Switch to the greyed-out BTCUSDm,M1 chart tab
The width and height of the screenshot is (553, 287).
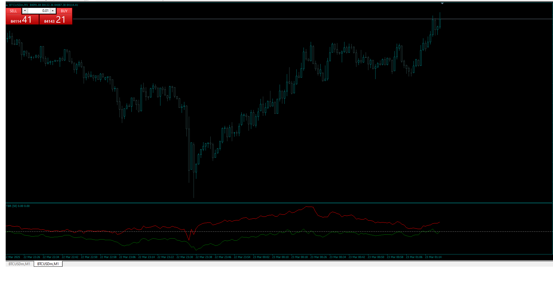click(x=19, y=264)
